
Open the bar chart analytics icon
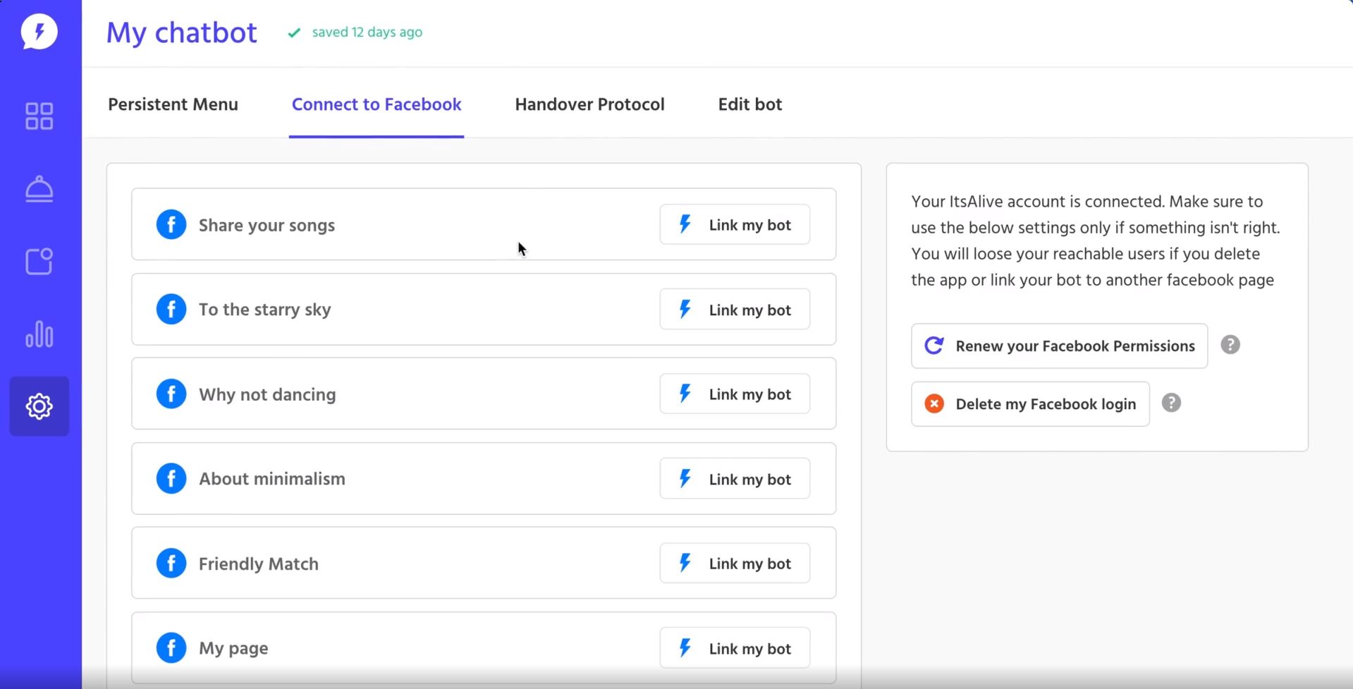[39, 334]
